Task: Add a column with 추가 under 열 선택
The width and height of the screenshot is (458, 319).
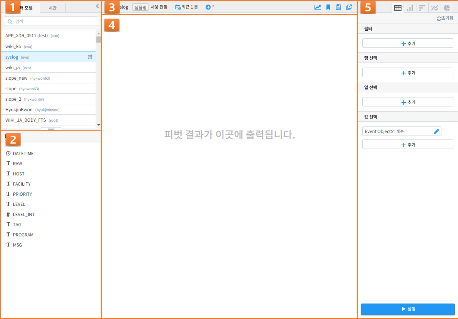Action: pos(408,102)
